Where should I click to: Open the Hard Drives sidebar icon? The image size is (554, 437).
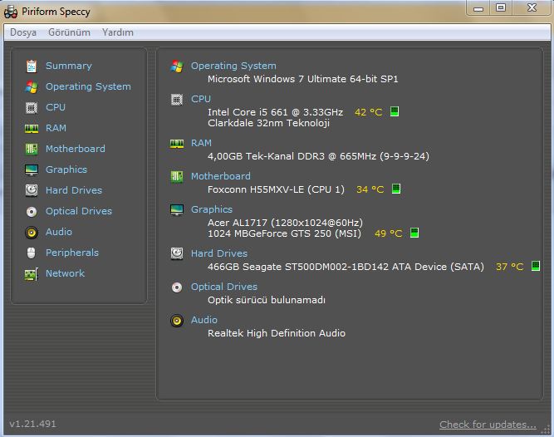32,190
